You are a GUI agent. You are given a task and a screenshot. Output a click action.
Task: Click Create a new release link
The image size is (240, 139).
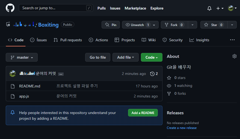click(182, 128)
